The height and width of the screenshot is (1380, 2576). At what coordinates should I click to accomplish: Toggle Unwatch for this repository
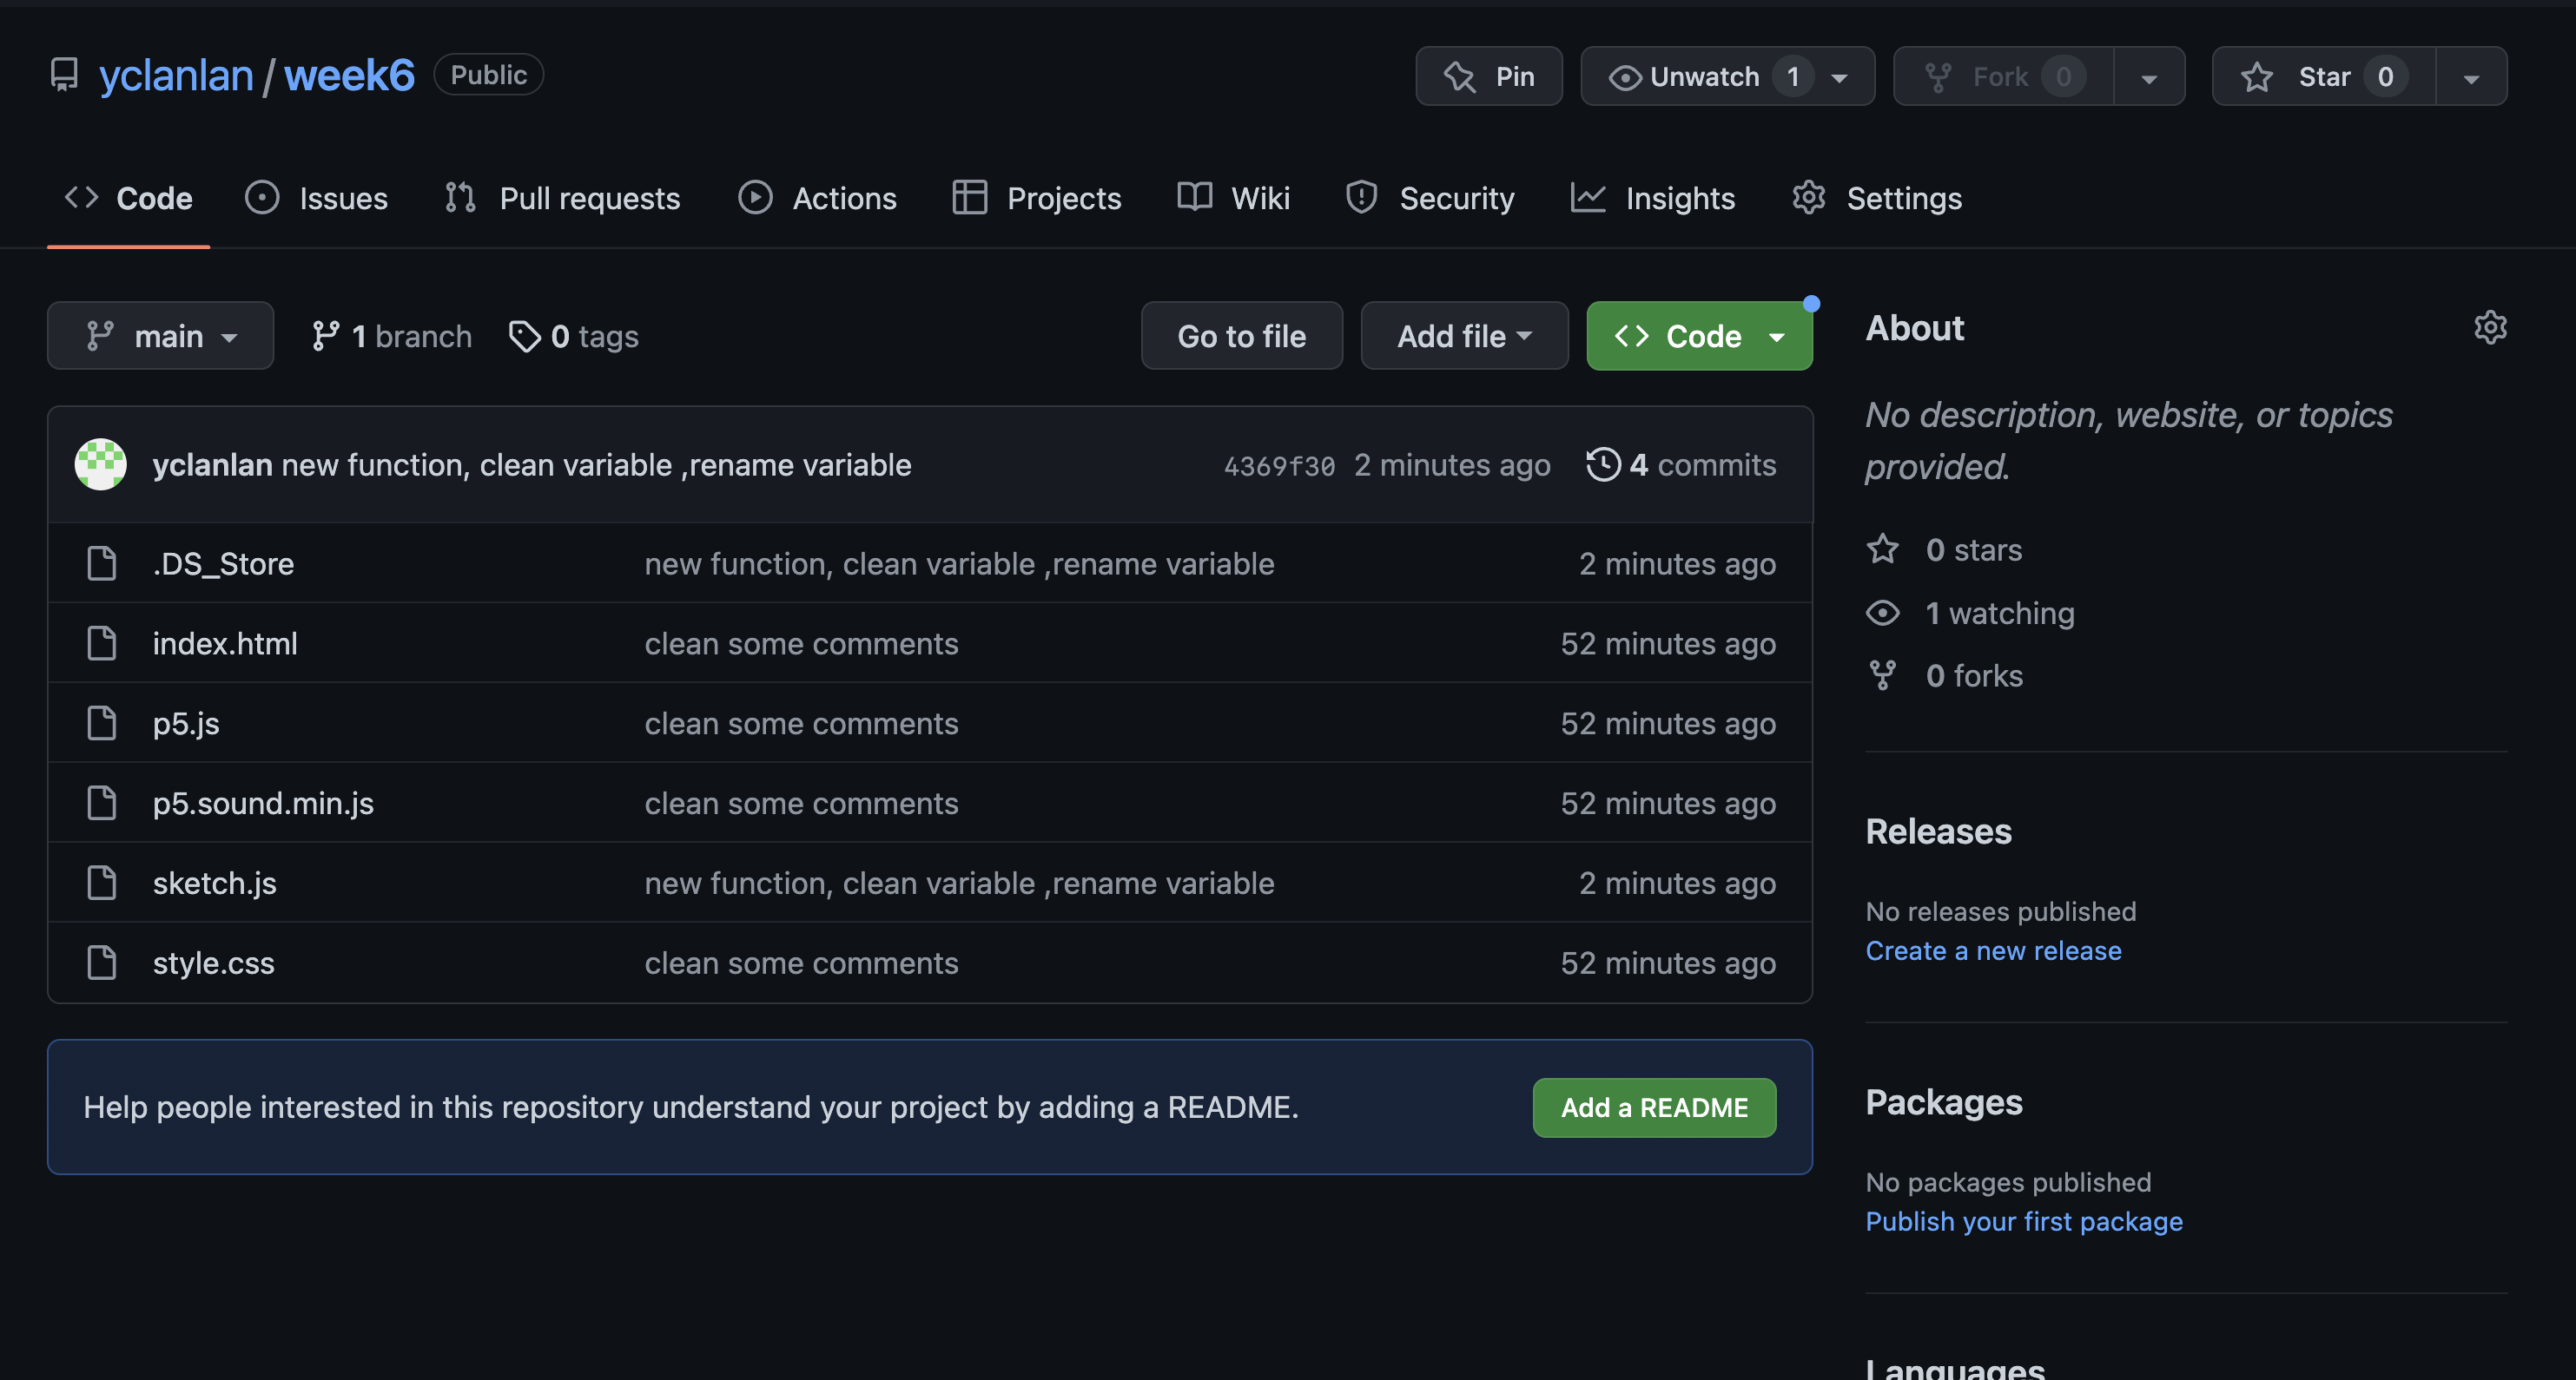tap(1705, 77)
